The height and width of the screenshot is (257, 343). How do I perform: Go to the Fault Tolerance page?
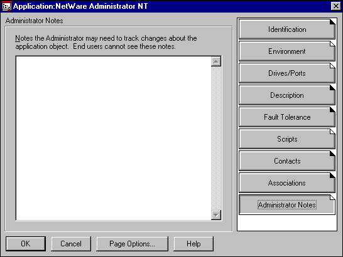pos(287,117)
